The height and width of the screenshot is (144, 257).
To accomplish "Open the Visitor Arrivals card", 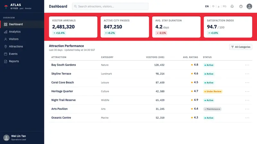I will (73, 27).
